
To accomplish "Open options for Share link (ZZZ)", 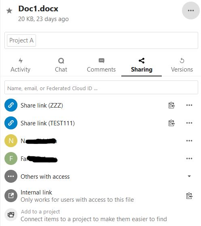I will point(189,105).
